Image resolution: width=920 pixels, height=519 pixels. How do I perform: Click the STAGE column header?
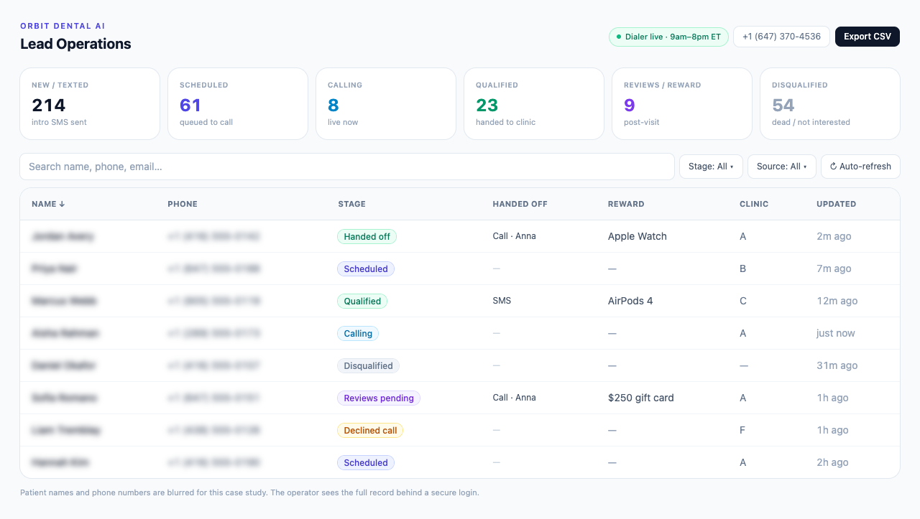coord(351,204)
